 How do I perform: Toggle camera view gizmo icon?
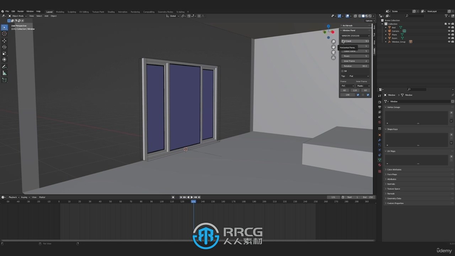click(333, 53)
